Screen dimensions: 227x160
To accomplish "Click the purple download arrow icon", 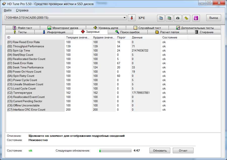I will click(196, 18).
